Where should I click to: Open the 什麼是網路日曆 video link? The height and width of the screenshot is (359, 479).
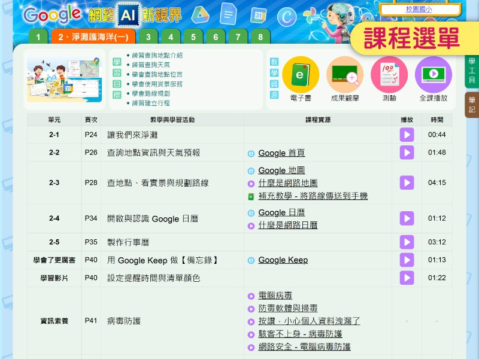pos(287,226)
